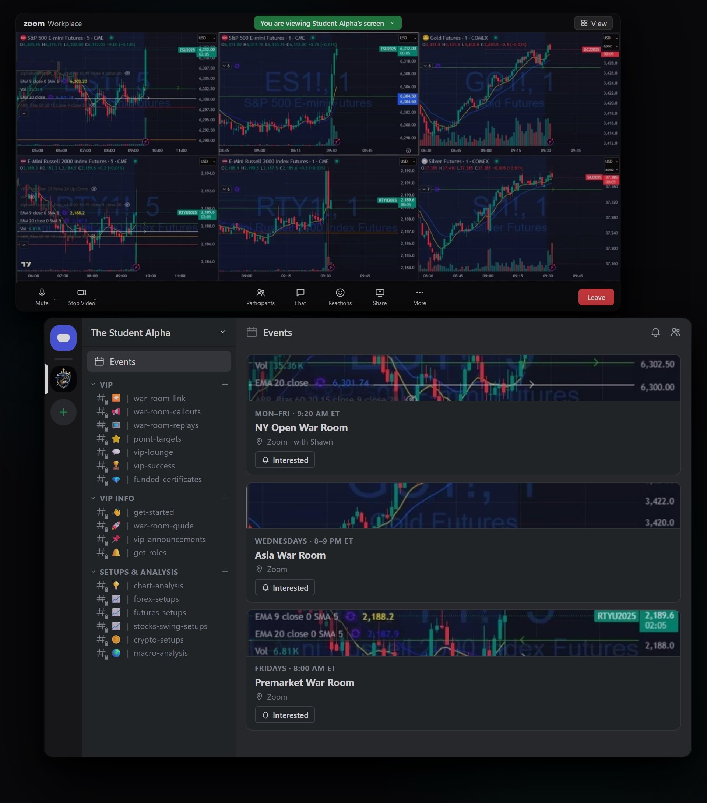Open More options in Zoom
This screenshot has height=803, width=707.
(x=419, y=297)
